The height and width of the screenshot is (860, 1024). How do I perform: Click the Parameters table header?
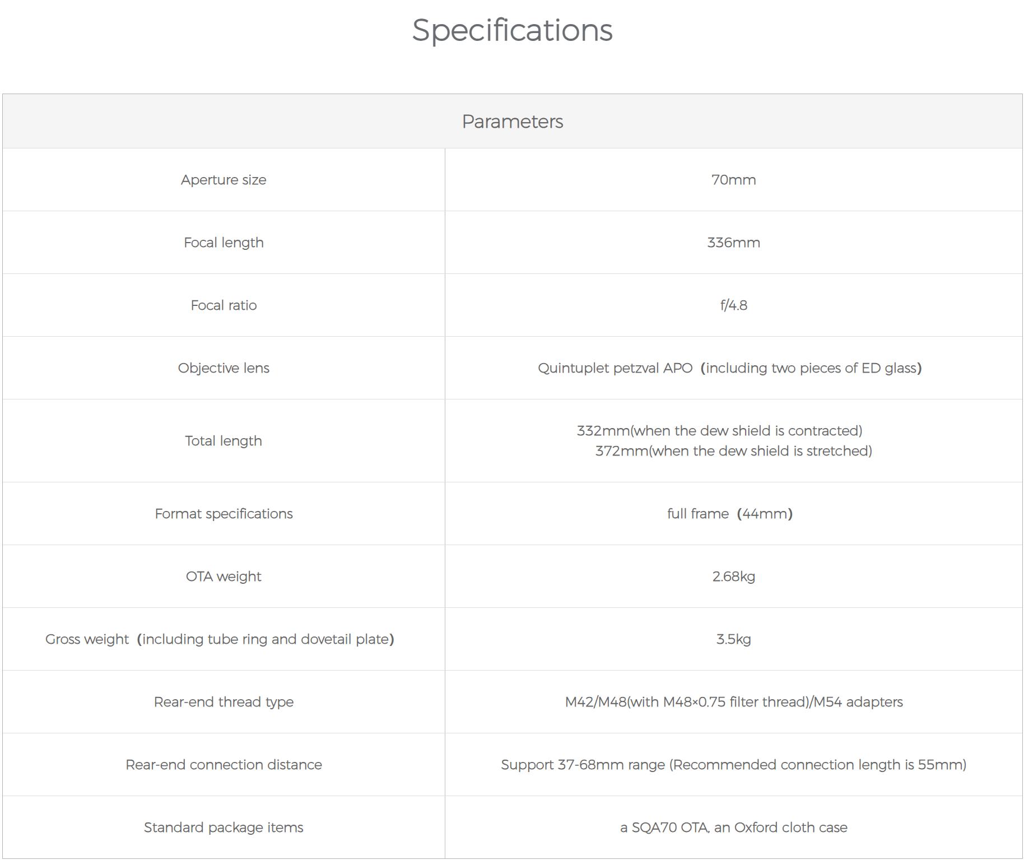[x=512, y=122]
